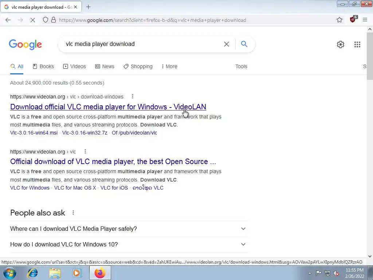This screenshot has width=373, height=280.
Task: Open Official download of VLC media player link
Action: pos(113,162)
